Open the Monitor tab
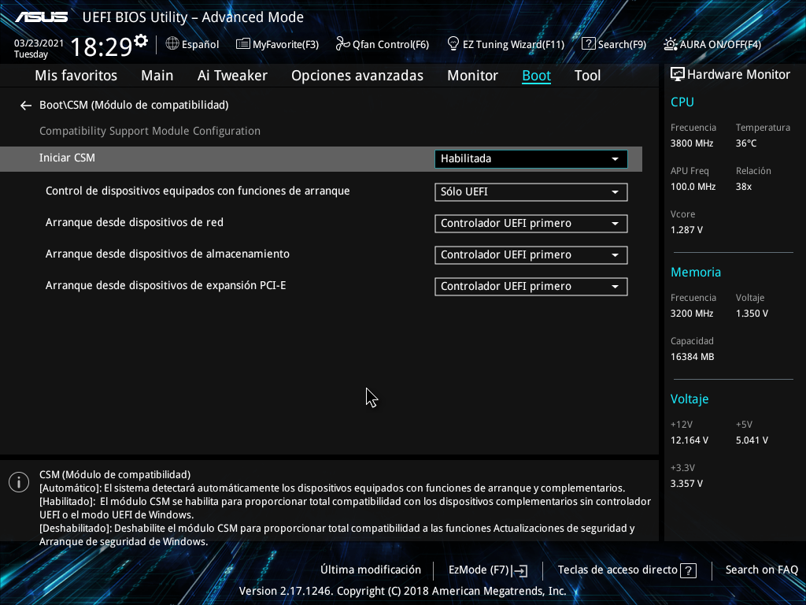Viewport: 806px width, 605px height. tap(472, 76)
